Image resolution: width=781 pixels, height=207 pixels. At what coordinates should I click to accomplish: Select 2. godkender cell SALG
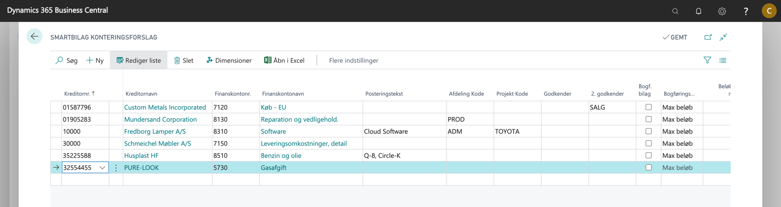coord(612,107)
